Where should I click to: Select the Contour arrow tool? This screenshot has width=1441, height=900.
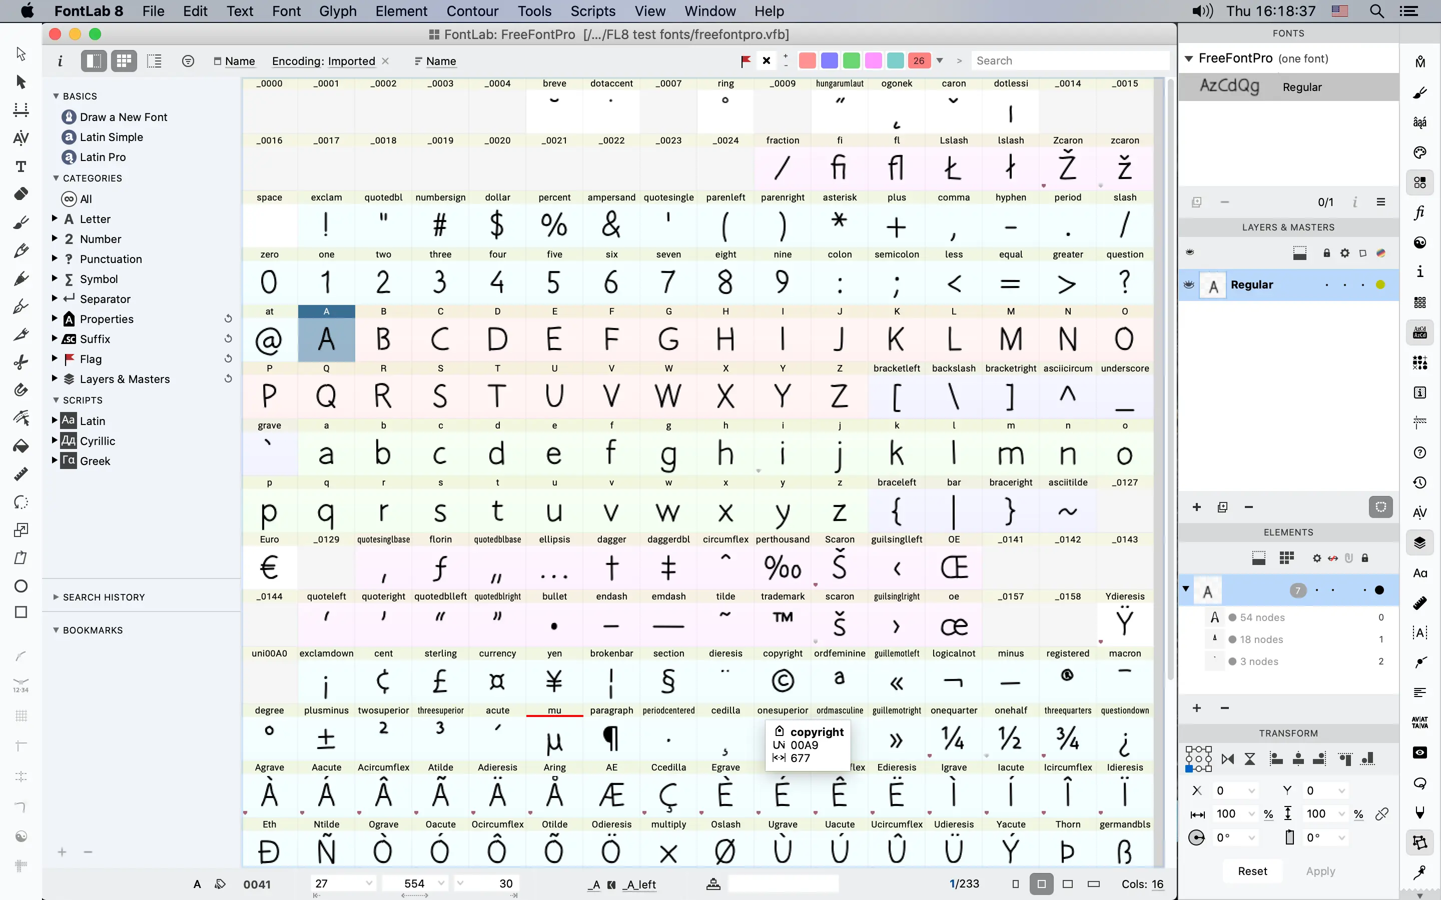click(x=21, y=53)
